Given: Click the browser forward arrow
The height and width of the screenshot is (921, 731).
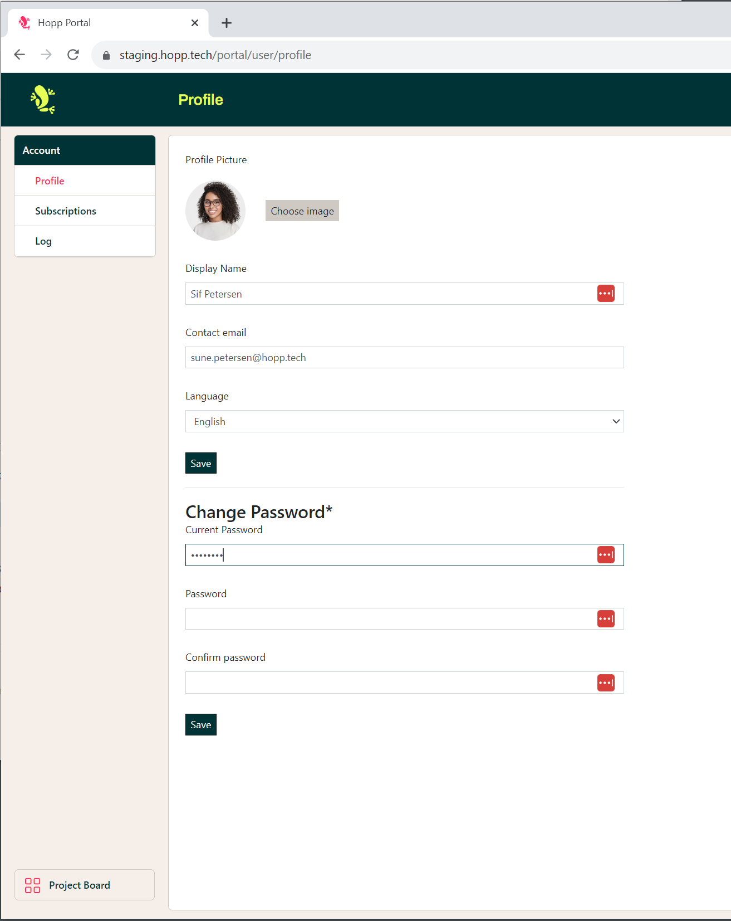Looking at the screenshot, I should click(x=46, y=55).
